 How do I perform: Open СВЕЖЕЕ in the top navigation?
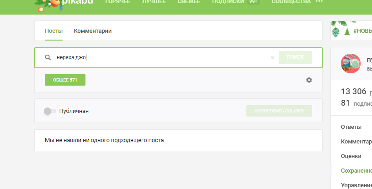pyautogui.click(x=189, y=2)
